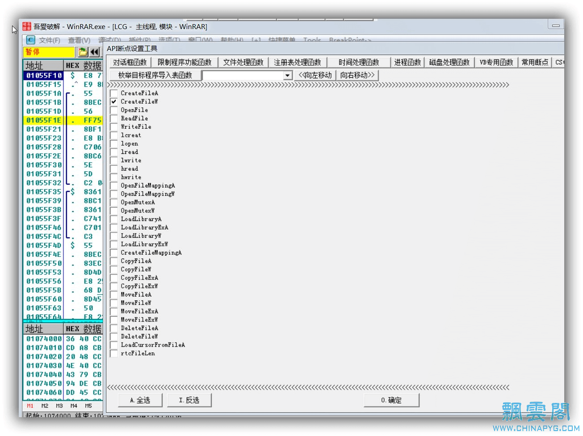Screen dimensions: 583x436
Task: Click the 地址 header in disassembly pane
Action: click(x=43, y=65)
